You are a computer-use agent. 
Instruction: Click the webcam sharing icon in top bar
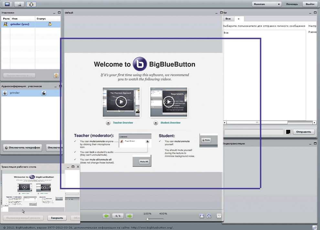[19, 4]
